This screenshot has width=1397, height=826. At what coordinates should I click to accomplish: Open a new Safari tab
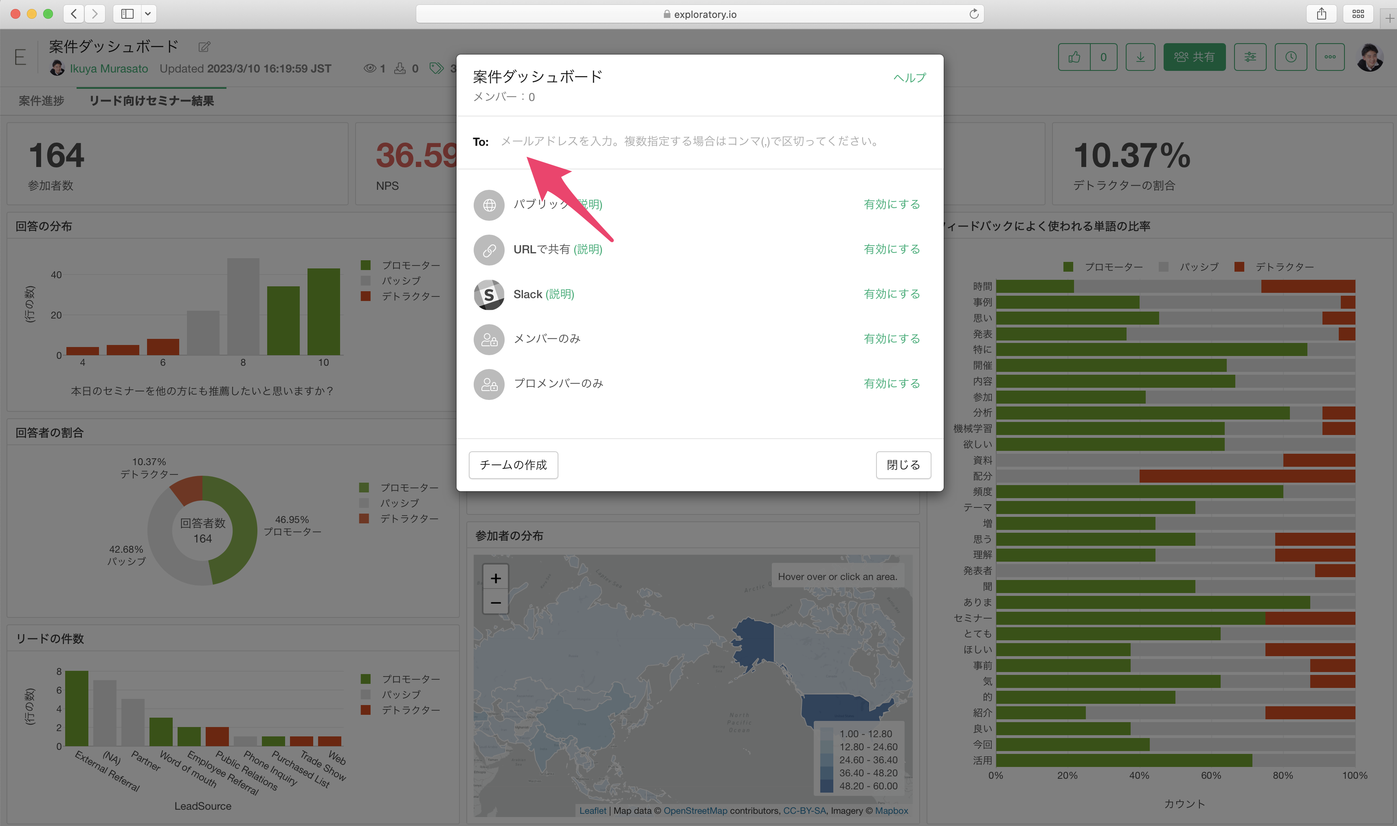click(x=1390, y=18)
